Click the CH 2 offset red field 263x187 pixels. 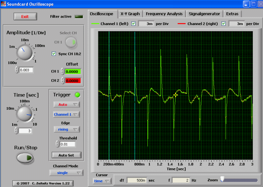tap(73, 81)
